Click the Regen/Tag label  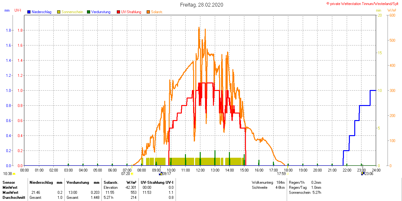297,188
